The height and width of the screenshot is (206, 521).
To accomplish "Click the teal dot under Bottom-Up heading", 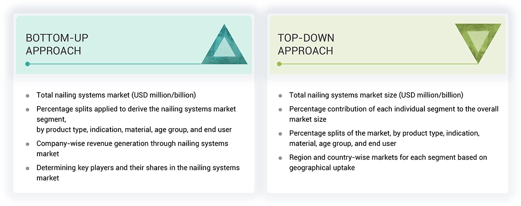I will click(x=28, y=64).
